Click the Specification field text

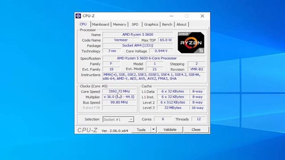click(x=154, y=58)
